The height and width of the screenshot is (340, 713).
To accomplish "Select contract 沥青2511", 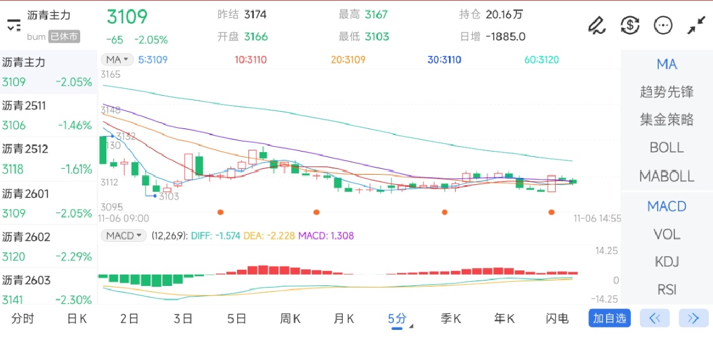I will pyautogui.click(x=48, y=115).
